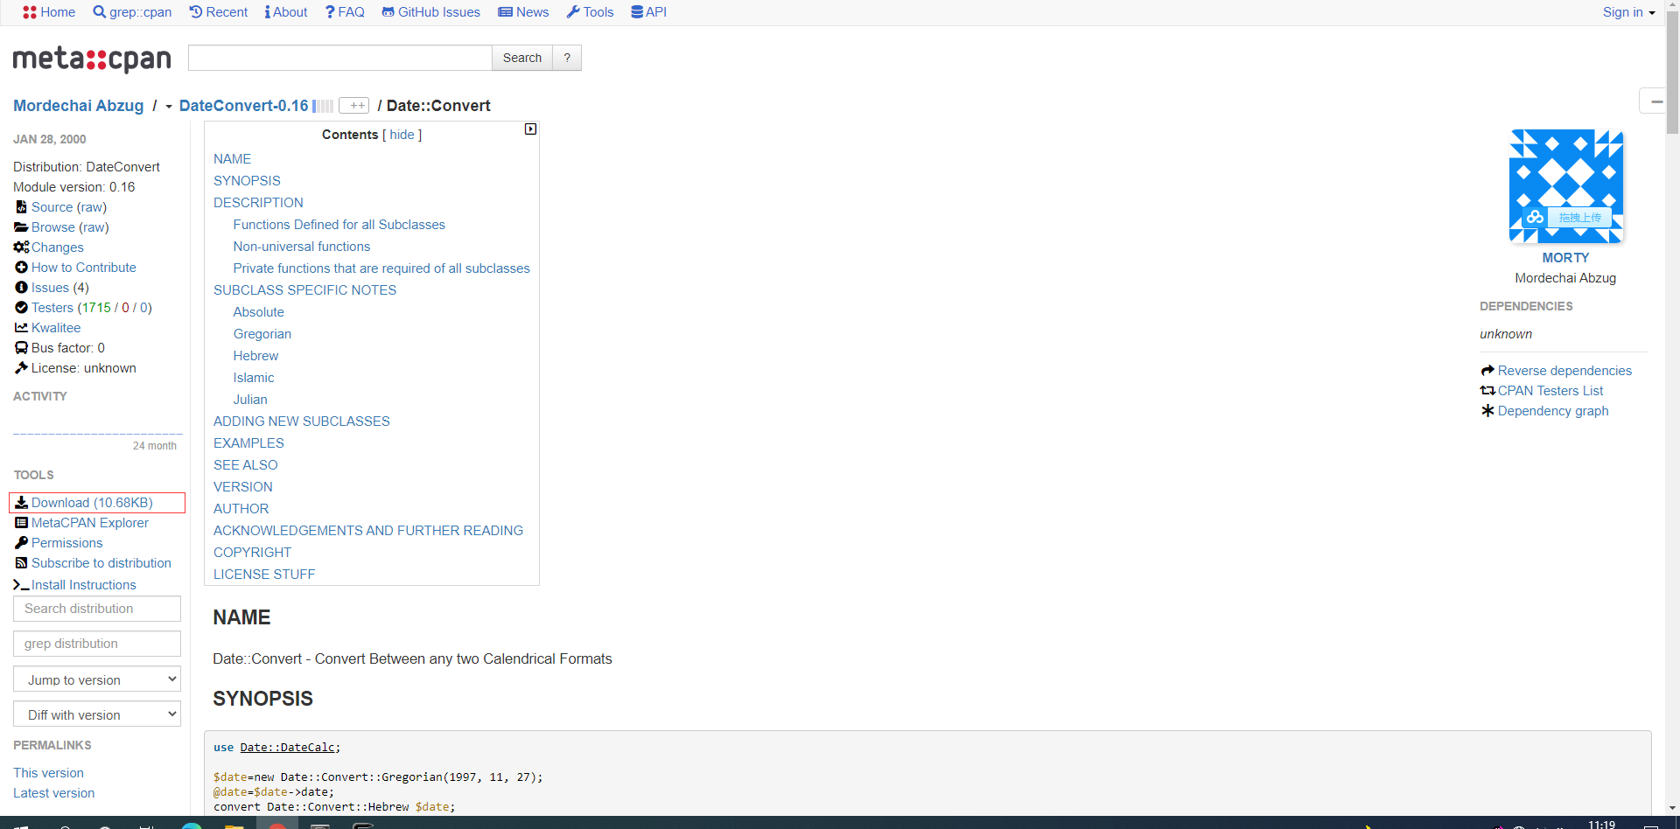Jump to EXAMPLES section
The image size is (1680, 829).
pyautogui.click(x=249, y=443)
